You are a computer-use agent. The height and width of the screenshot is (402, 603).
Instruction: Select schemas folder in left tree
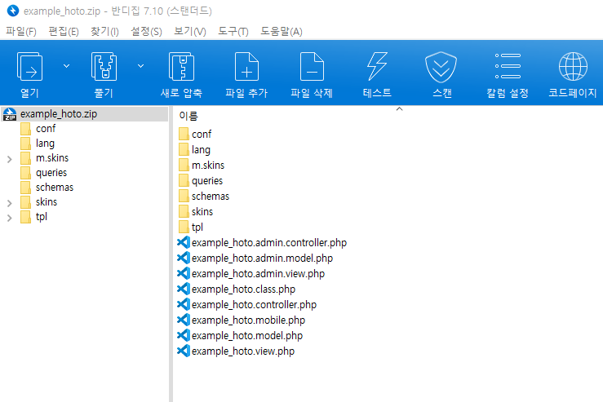47,188
